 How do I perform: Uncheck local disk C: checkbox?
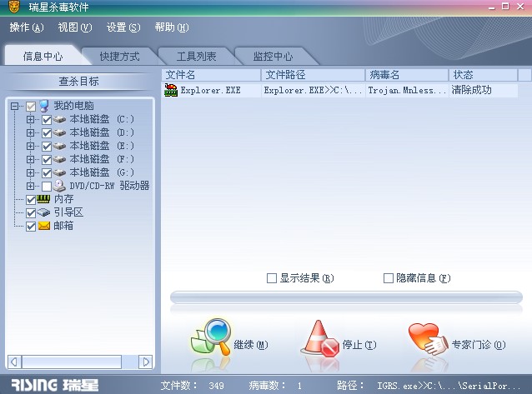coord(47,120)
